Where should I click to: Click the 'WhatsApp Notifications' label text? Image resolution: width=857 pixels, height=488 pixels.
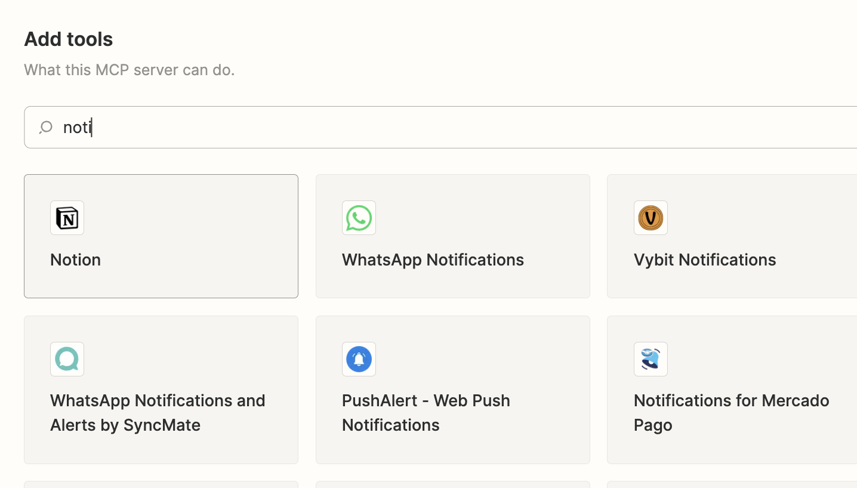433,260
